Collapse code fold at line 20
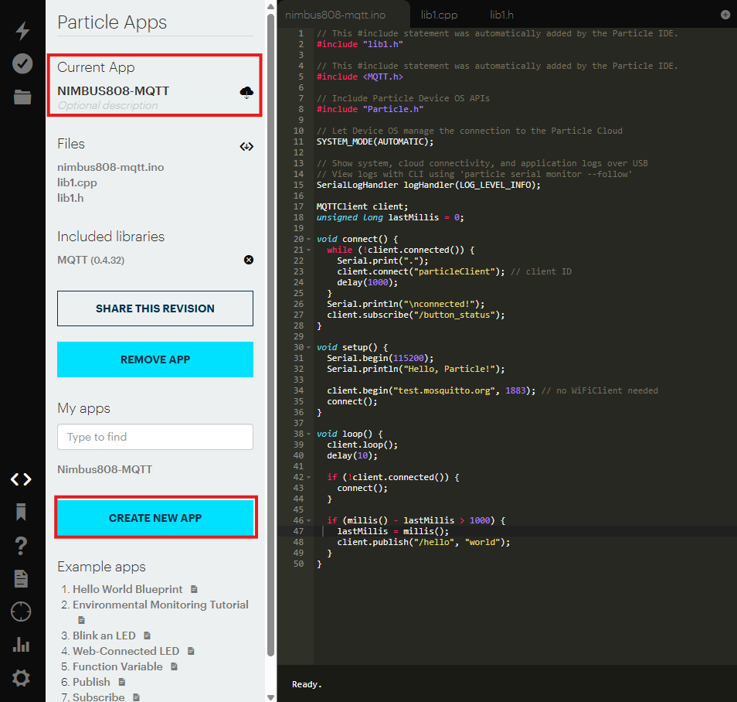 tap(309, 239)
